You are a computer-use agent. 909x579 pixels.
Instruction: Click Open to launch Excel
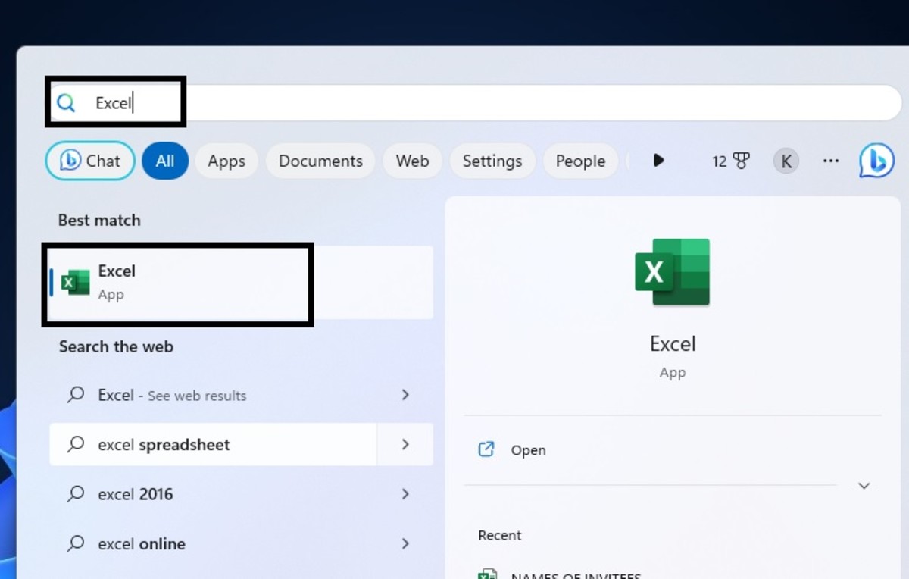[527, 449]
